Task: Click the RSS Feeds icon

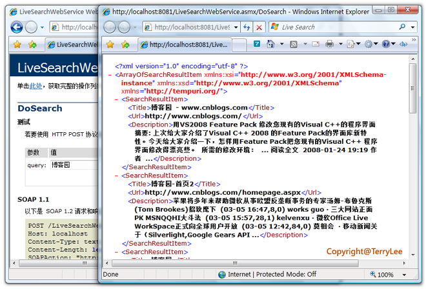Action: coord(294,44)
